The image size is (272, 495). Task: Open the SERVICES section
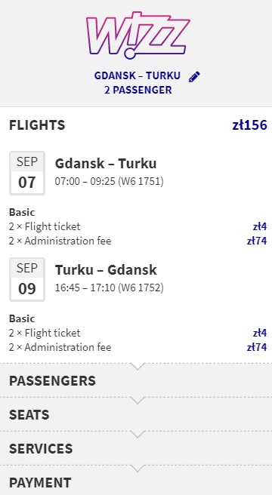click(136, 448)
